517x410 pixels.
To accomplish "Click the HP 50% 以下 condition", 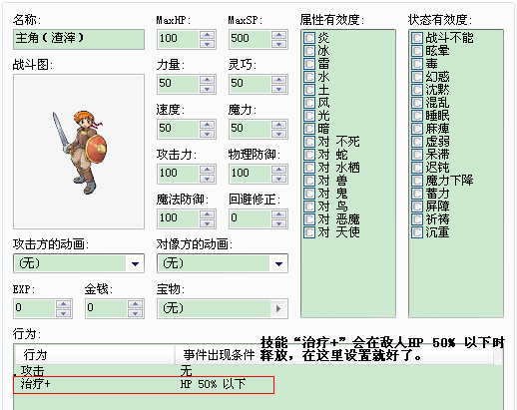I will pyautogui.click(x=213, y=384).
